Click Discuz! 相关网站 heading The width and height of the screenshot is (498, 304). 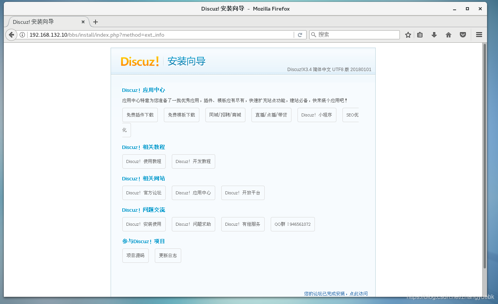click(x=143, y=179)
